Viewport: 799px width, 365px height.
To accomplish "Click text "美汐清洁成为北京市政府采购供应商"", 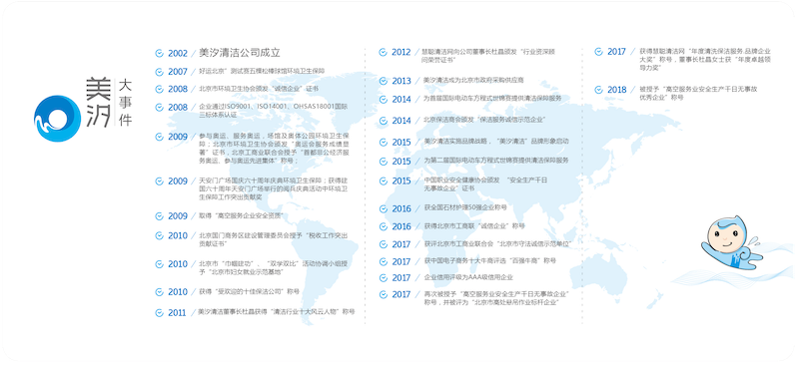I will coord(473,80).
